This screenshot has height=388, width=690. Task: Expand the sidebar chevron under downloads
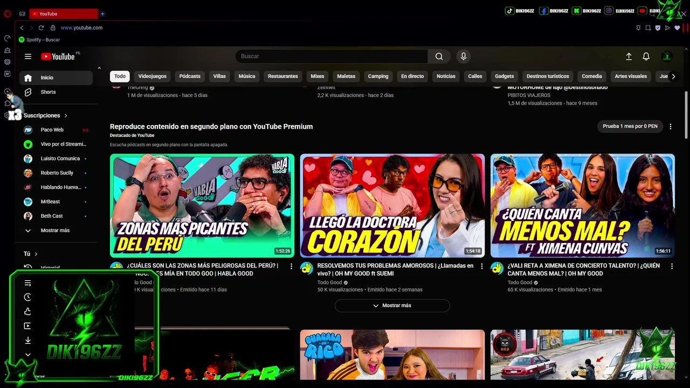point(28,355)
